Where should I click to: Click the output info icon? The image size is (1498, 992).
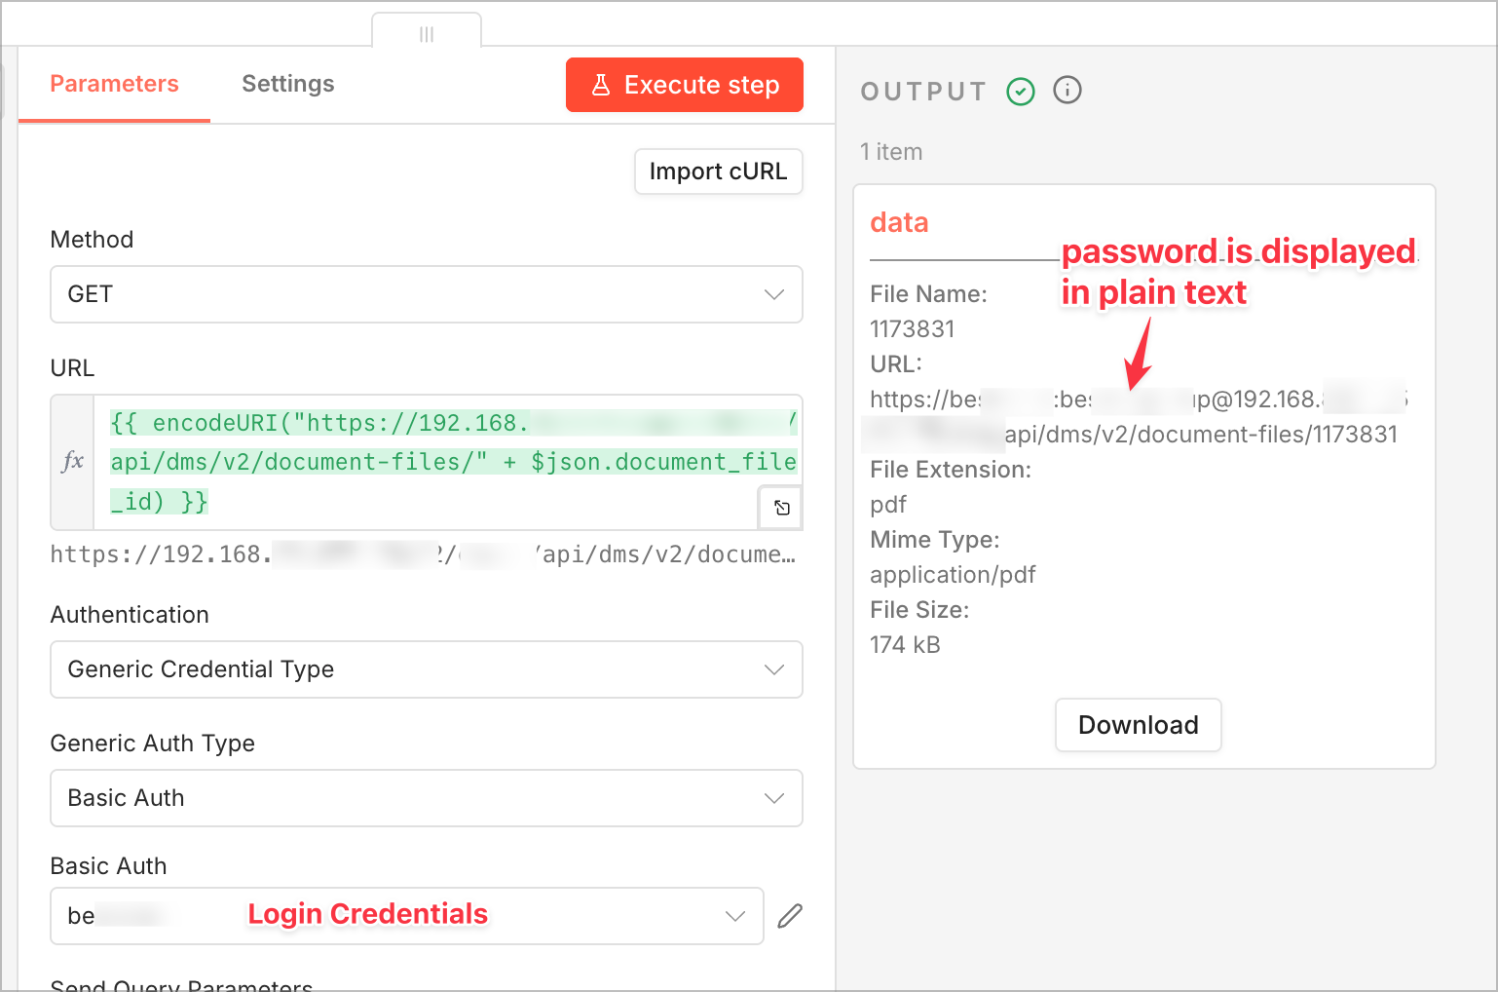coord(1067,91)
